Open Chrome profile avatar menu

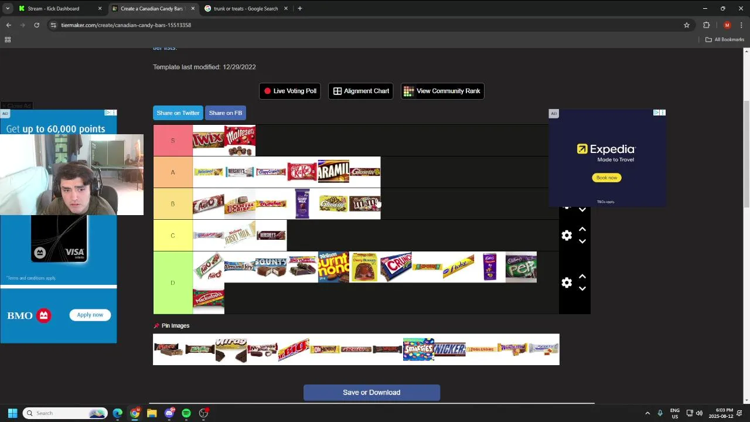[x=727, y=25]
